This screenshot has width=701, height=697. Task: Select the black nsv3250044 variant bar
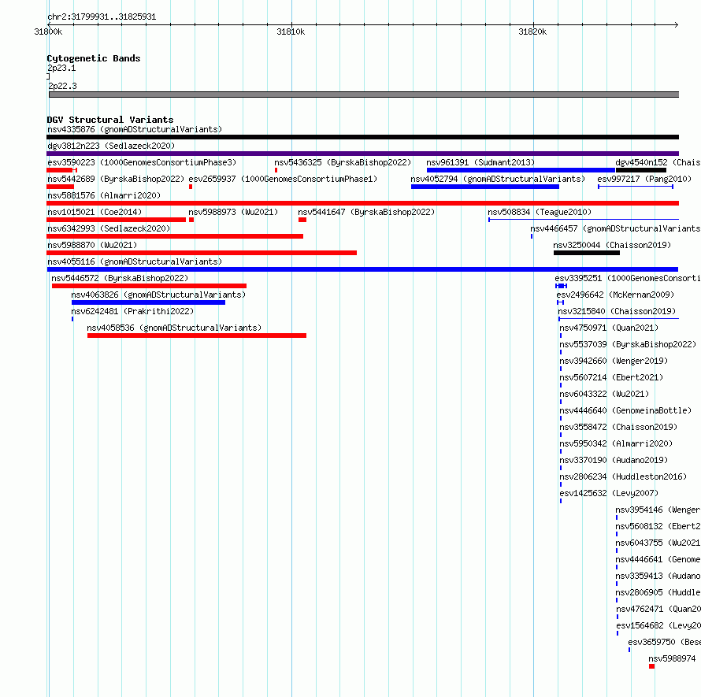[x=587, y=253]
